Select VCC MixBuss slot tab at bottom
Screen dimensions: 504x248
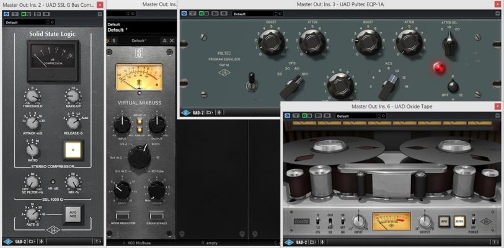click(138, 243)
